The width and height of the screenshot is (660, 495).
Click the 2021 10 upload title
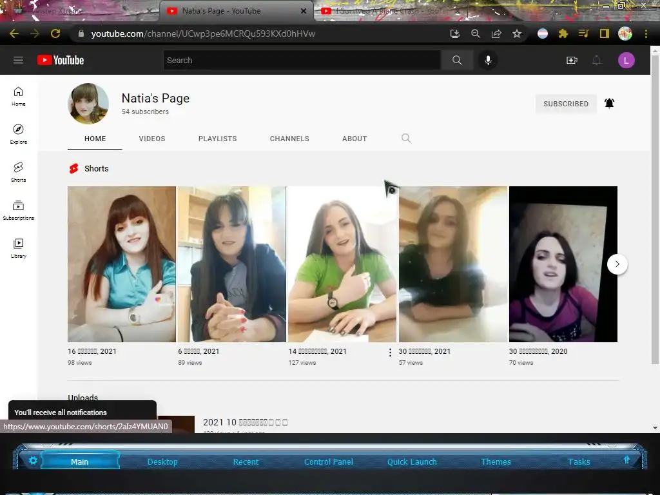click(246, 422)
